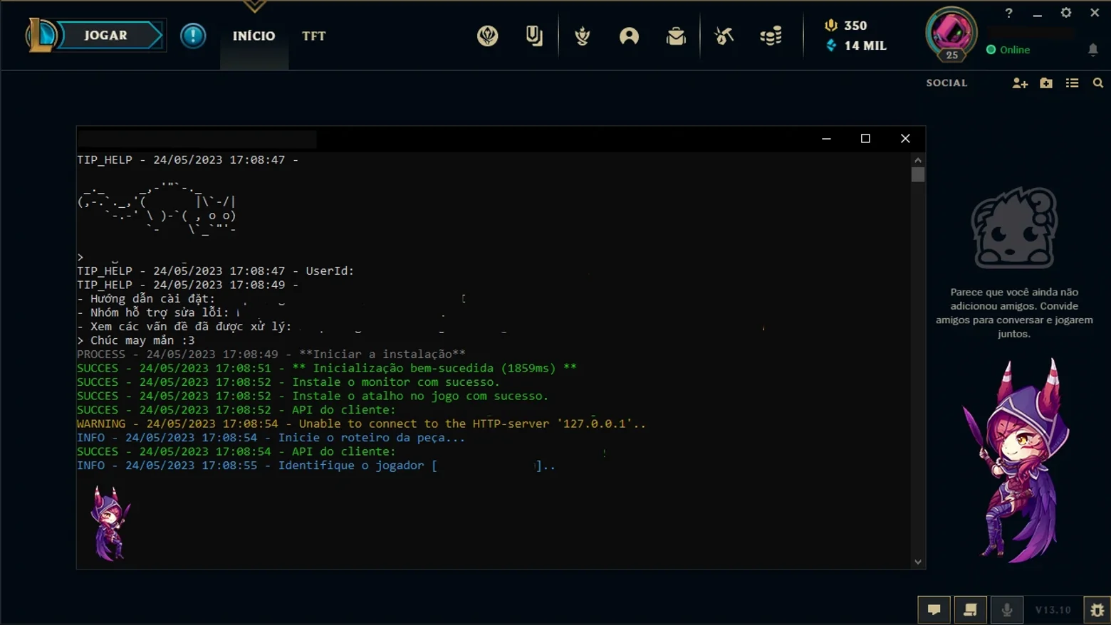Click the friend search magnifier icon
Viewport: 1111px width, 625px height.
coord(1098,83)
